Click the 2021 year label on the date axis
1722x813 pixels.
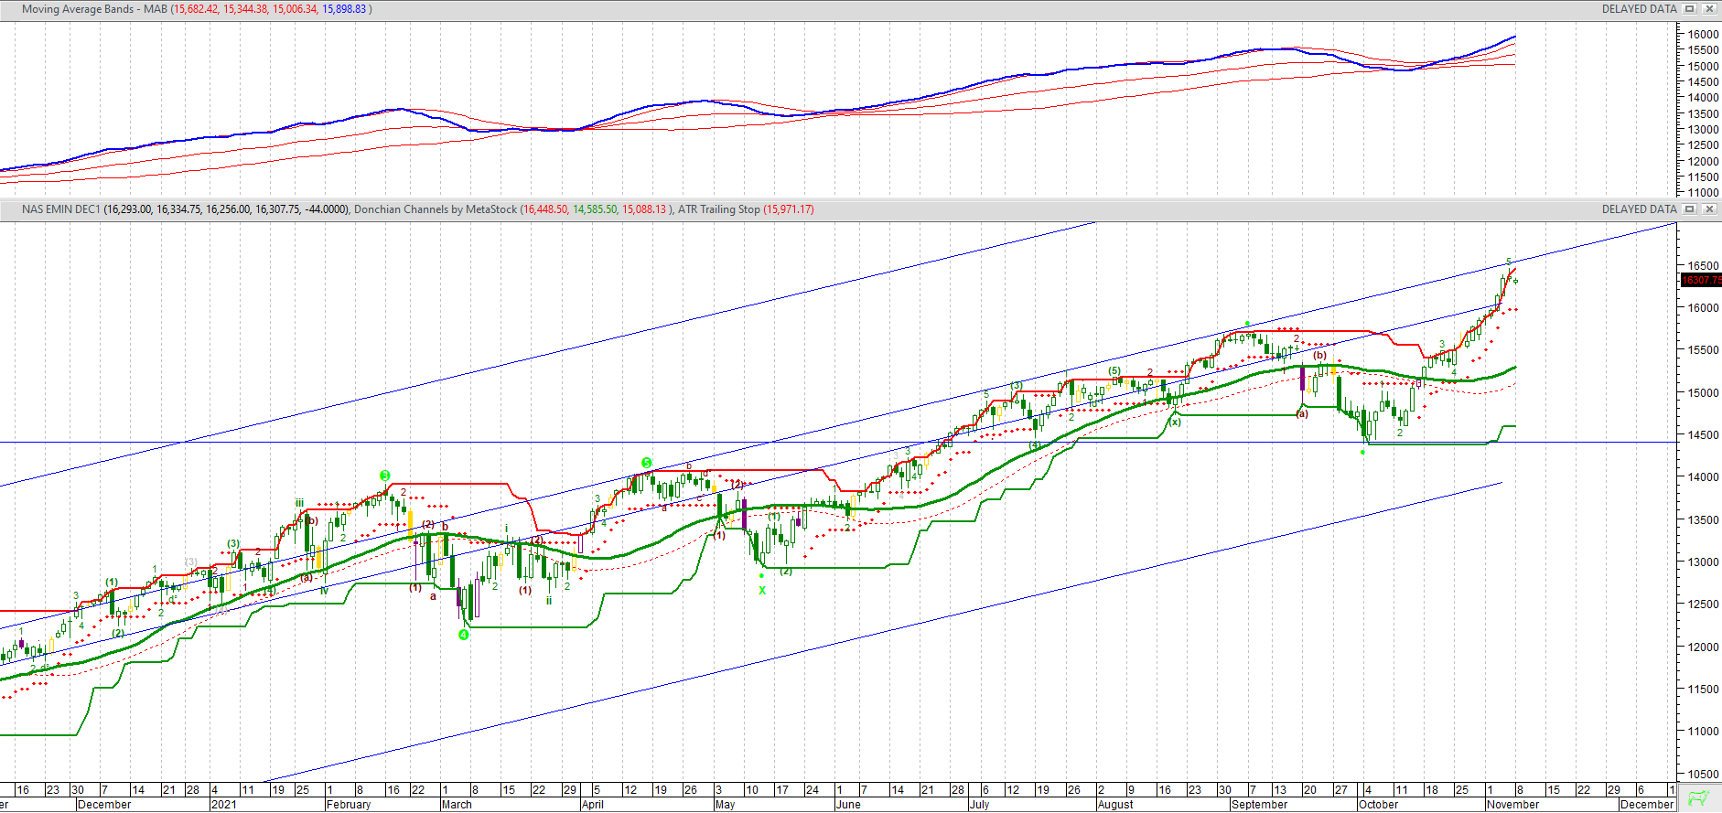coord(224,805)
